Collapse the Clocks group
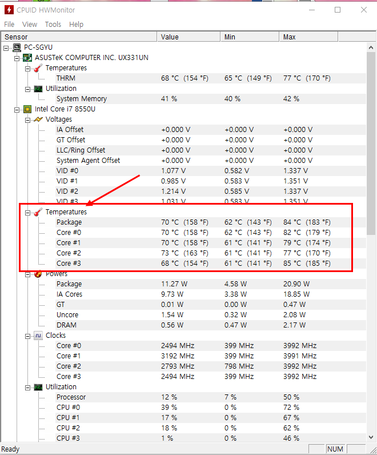This screenshot has height=455, width=377. pyautogui.click(x=27, y=336)
